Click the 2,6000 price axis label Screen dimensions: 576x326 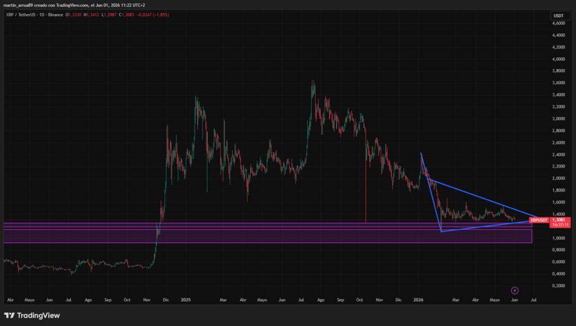coord(559,143)
